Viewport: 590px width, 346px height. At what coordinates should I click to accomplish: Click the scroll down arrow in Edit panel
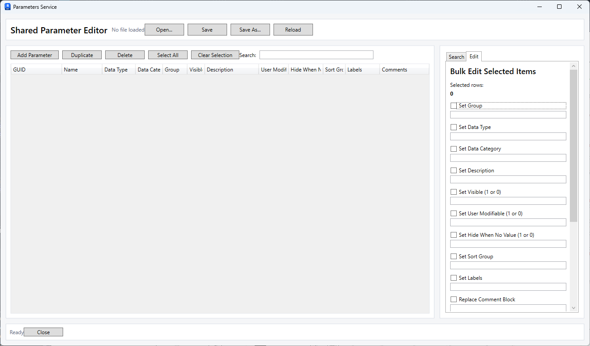(x=574, y=308)
